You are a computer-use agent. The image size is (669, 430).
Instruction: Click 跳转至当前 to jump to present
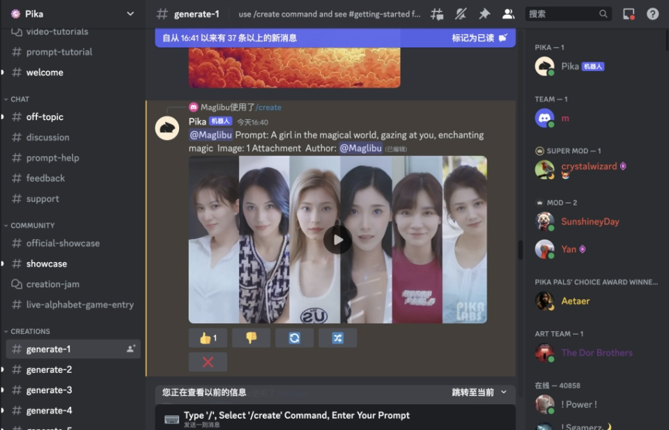pyautogui.click(x=472, y=392)
